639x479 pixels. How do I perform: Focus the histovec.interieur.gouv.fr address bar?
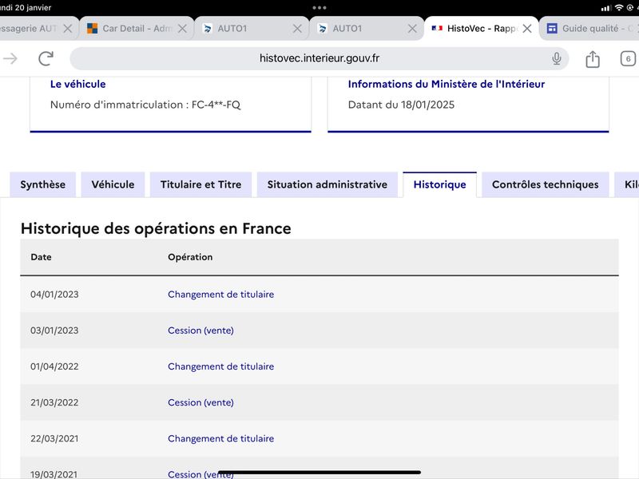point(319,58)
